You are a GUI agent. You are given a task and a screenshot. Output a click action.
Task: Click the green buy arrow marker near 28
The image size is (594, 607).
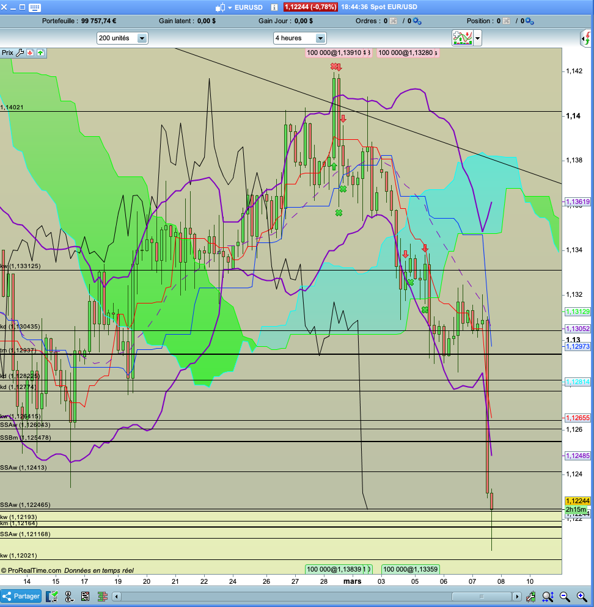334,167
